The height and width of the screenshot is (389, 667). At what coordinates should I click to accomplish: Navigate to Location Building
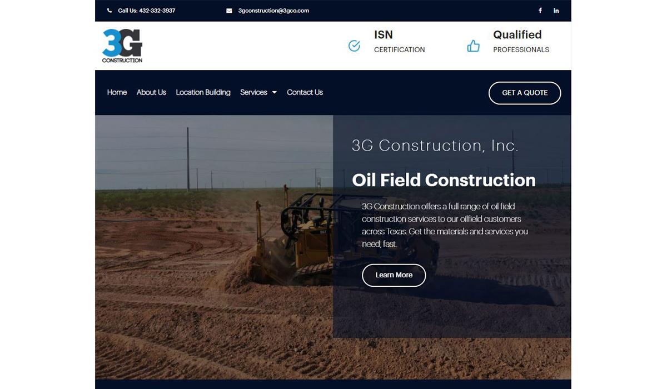pos(203,92)
